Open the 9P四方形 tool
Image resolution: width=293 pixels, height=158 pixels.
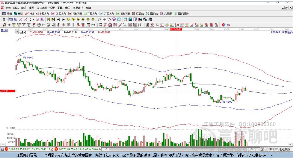tap(59, 14)
